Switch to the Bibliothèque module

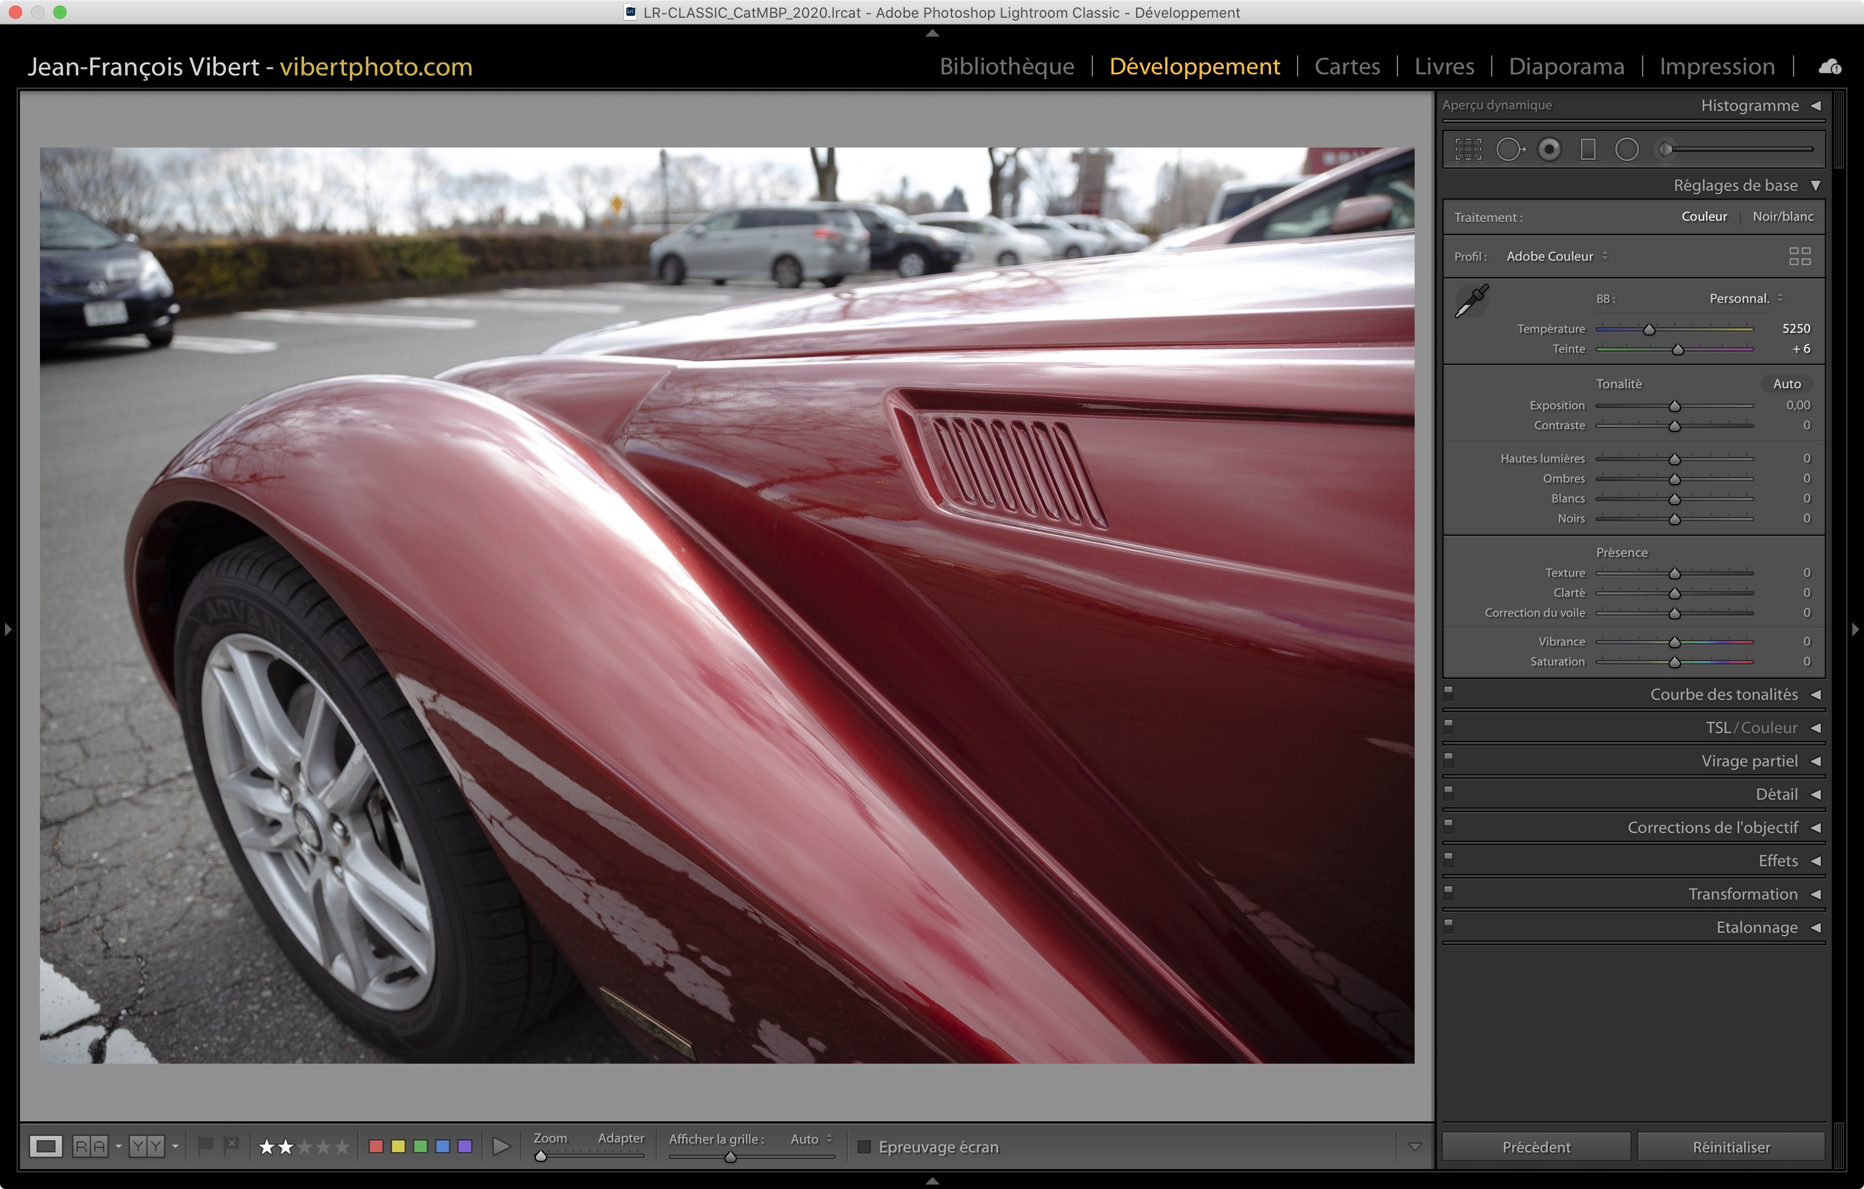[1006, 67]
